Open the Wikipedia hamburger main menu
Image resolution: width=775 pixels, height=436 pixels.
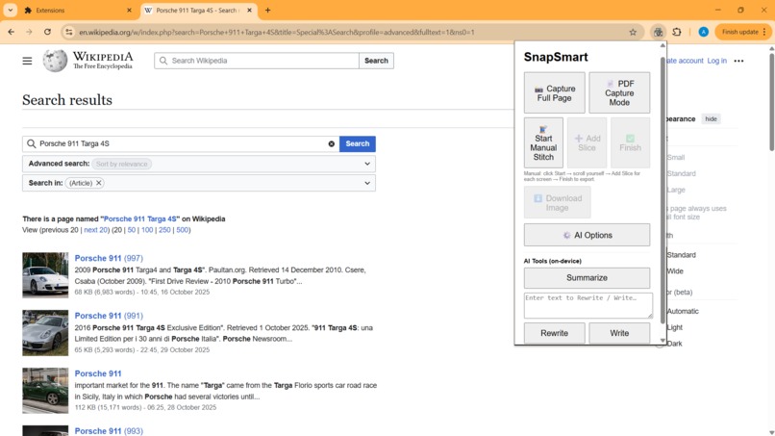tap(27, 61)
